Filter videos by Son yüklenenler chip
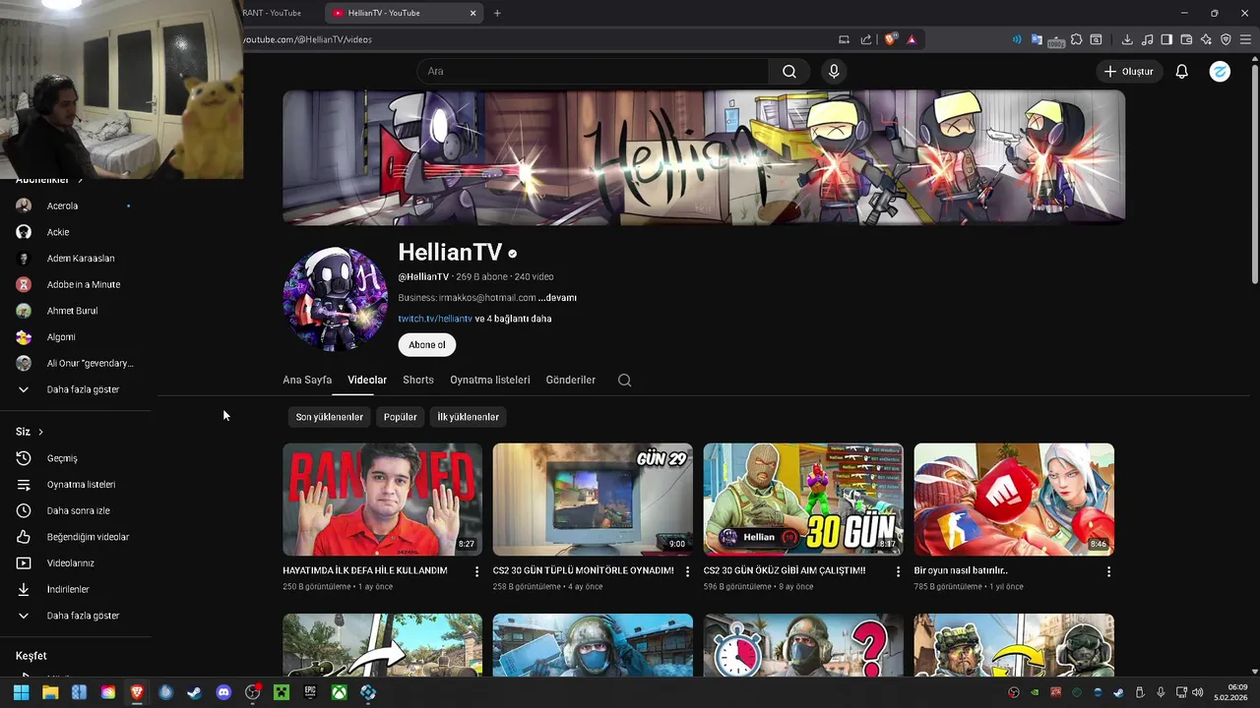This screenshot has width=1260, height=708. point(330,417)
